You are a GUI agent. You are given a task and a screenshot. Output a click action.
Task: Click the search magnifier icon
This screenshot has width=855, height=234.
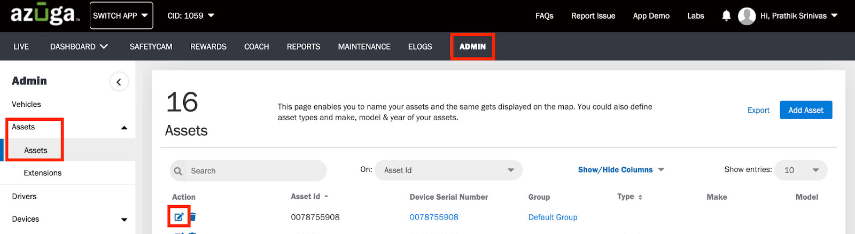(x=178, y=171)
